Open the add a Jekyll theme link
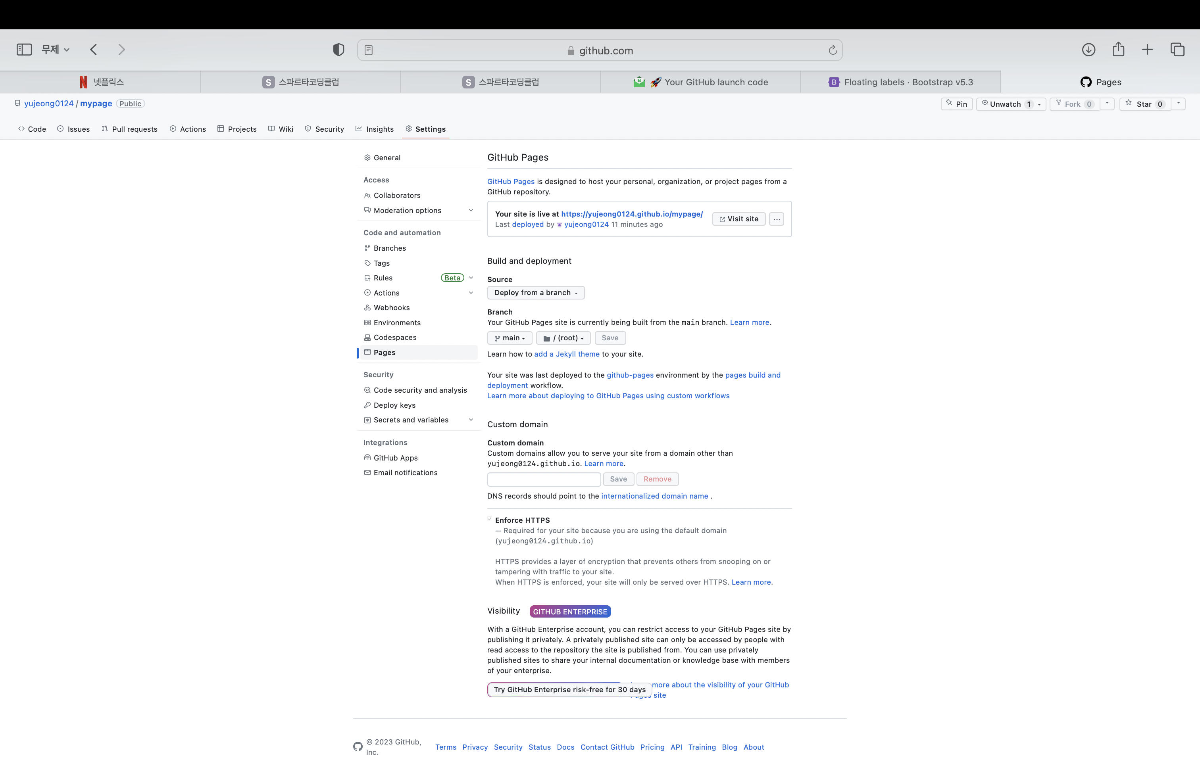1200x779 pixels. tap(567, 354)
